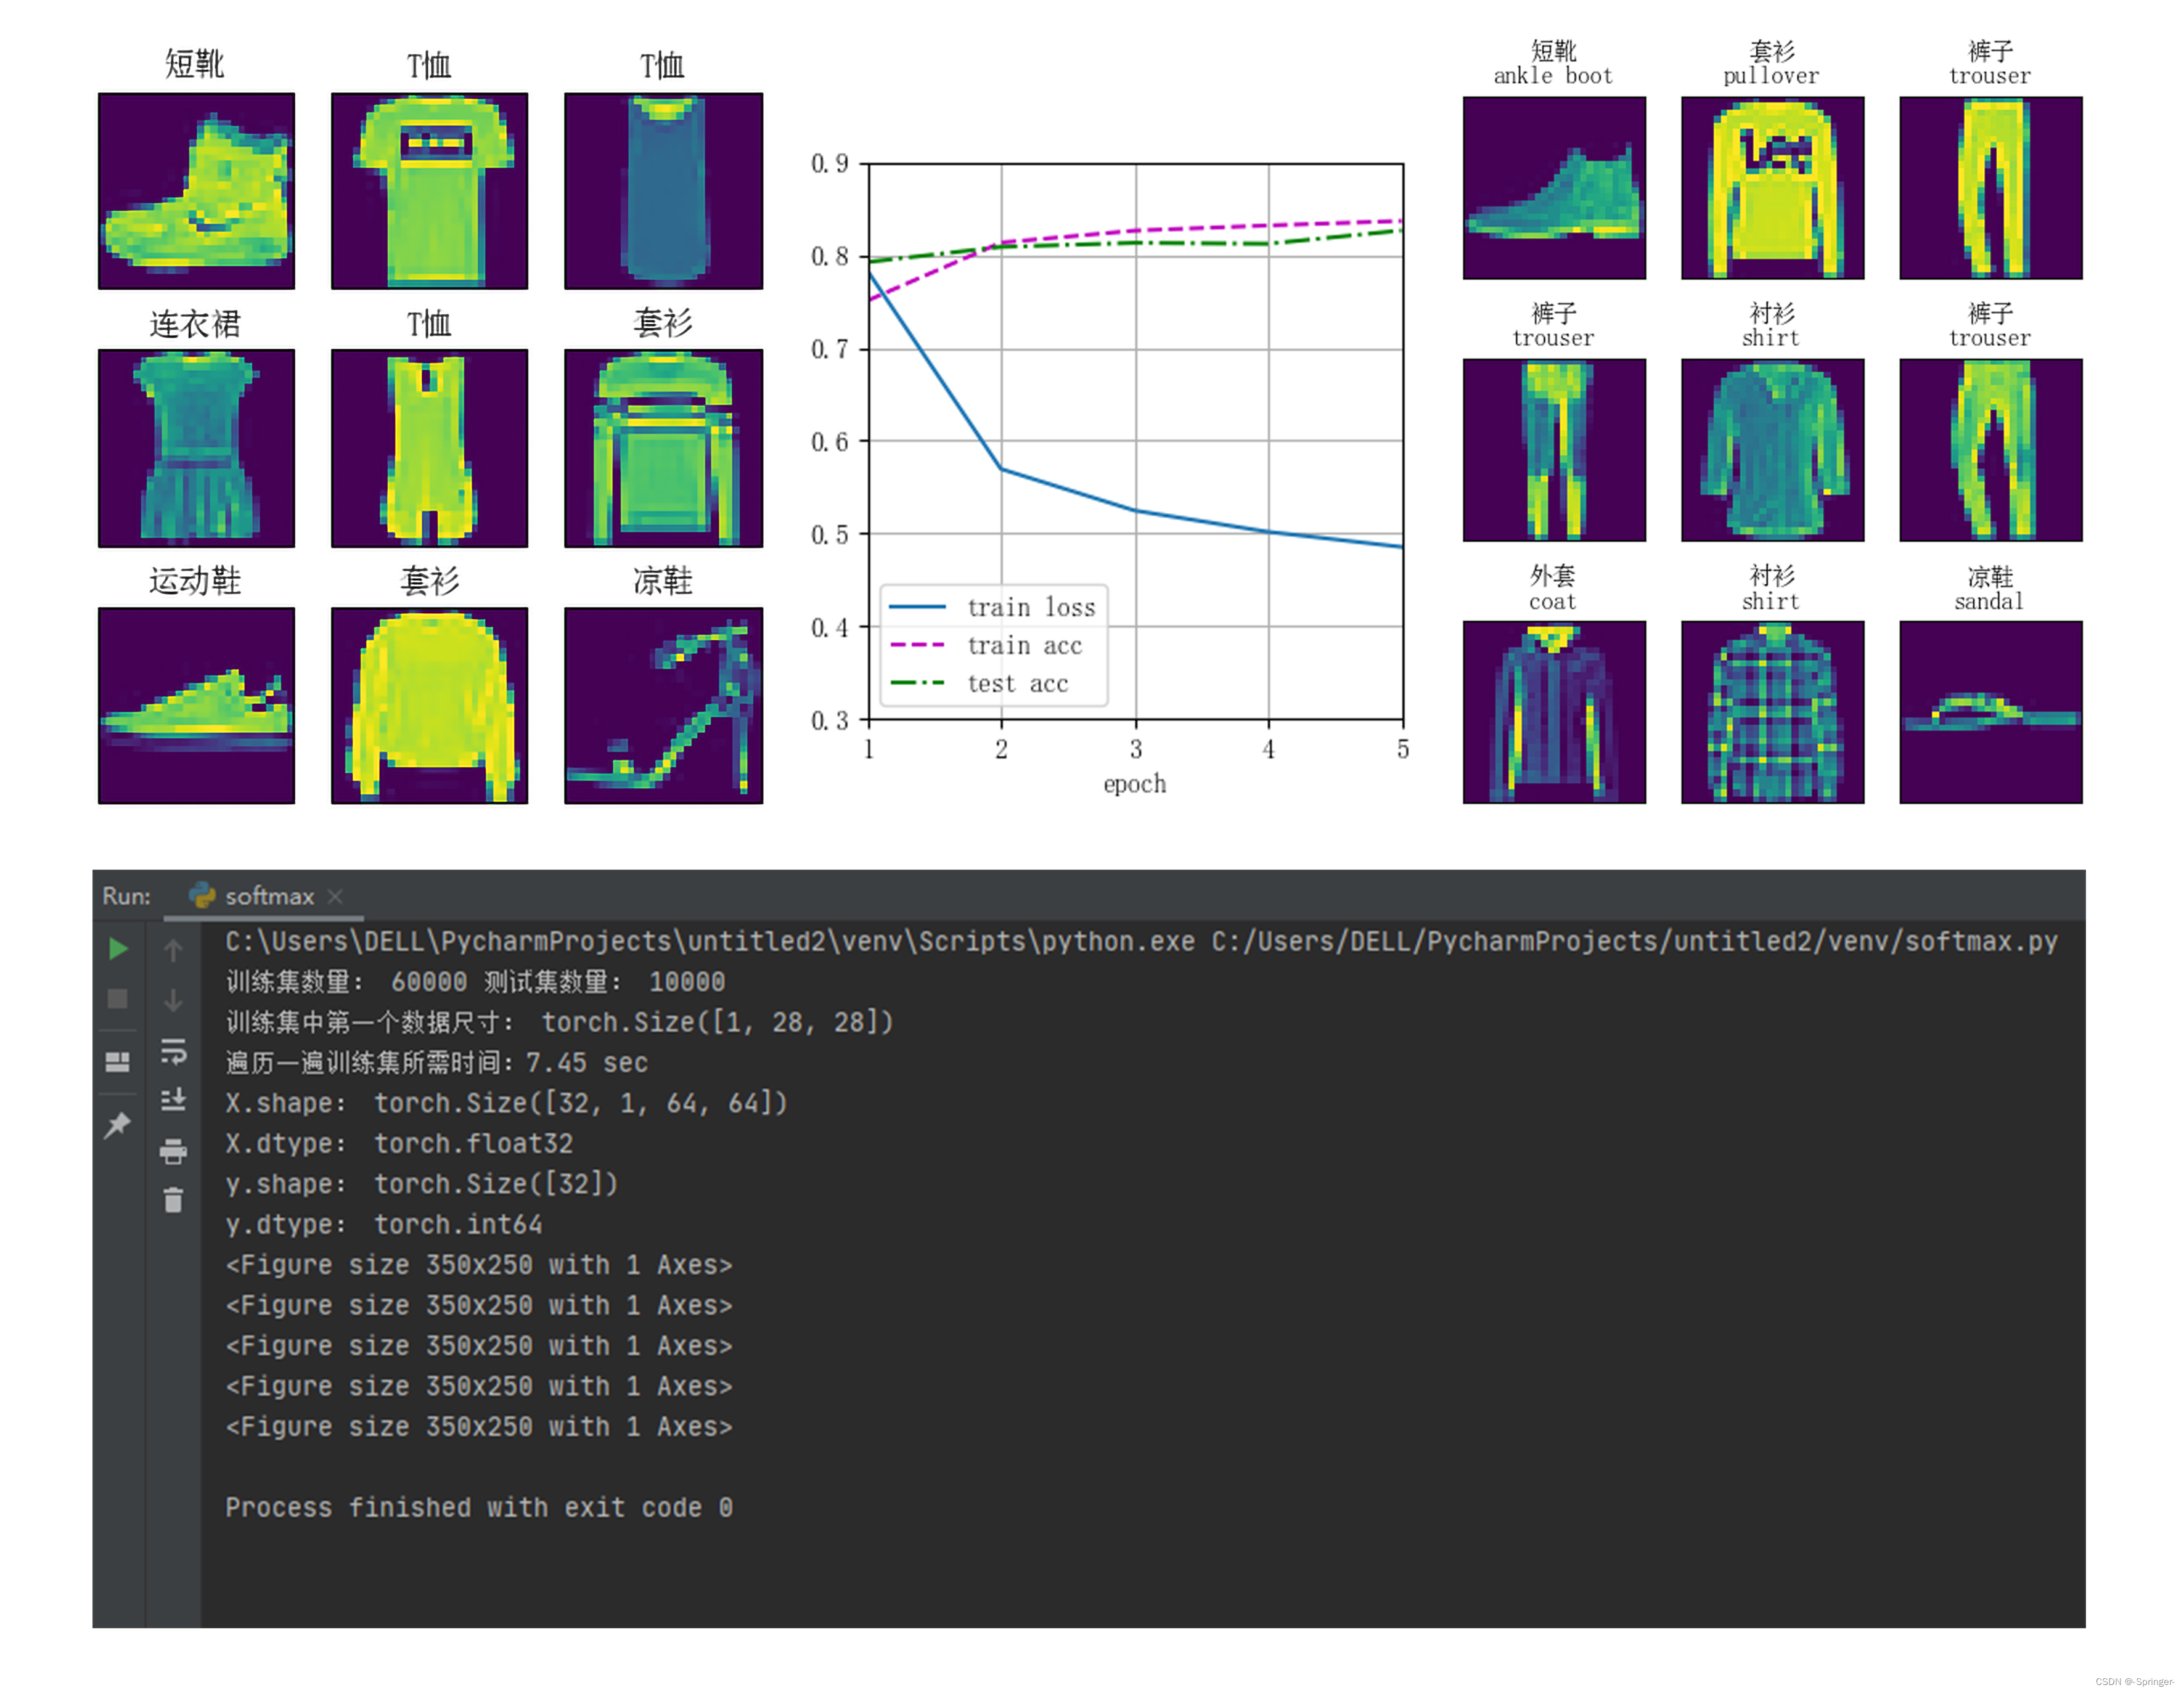The width and height of the screenshot is (2184, 1693).
Task: Click the pullover prediction image
Action: (x=1772, y=188)
